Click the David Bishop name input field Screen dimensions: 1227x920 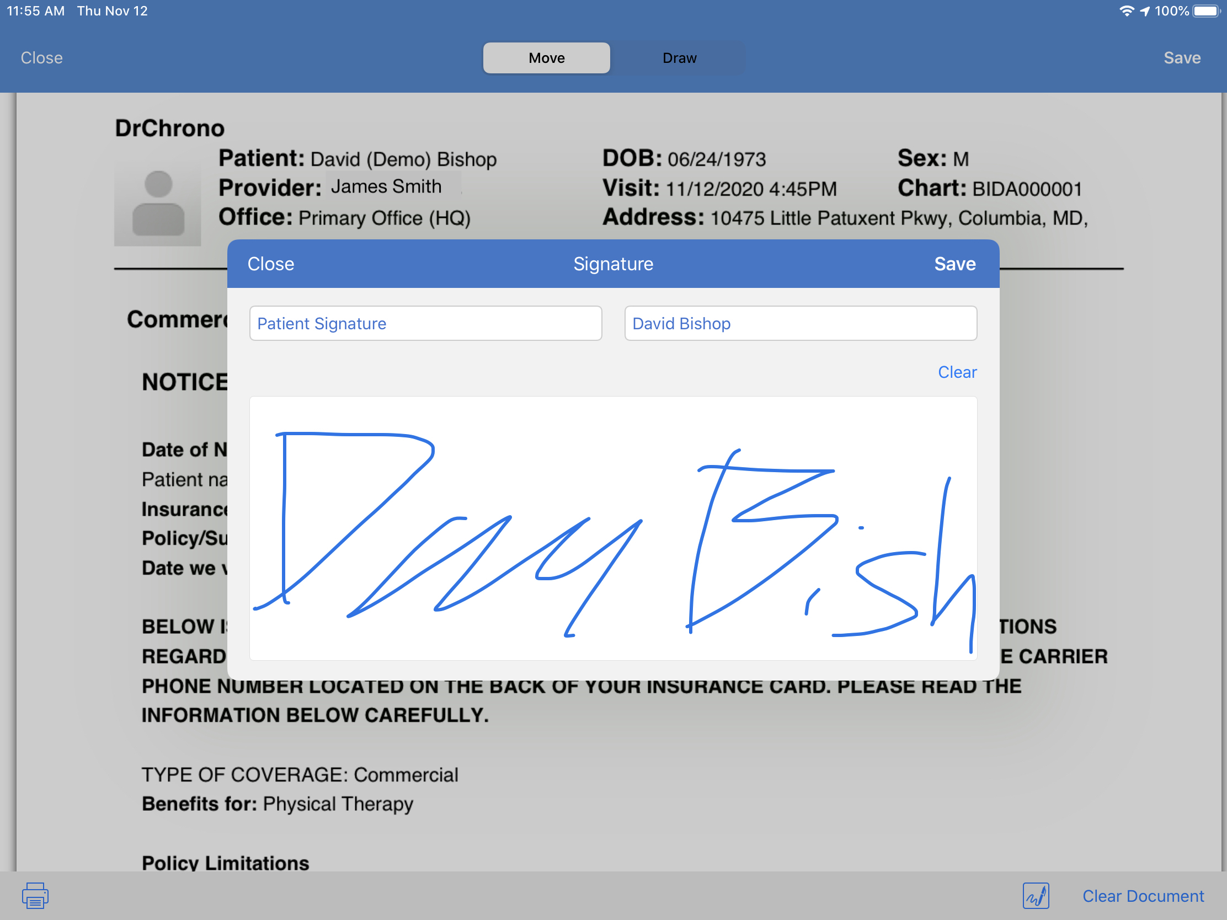coord(801,323)
